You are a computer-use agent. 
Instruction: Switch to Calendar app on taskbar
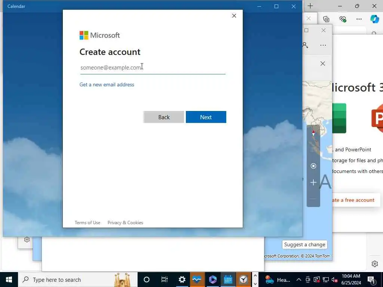(228, 280)
